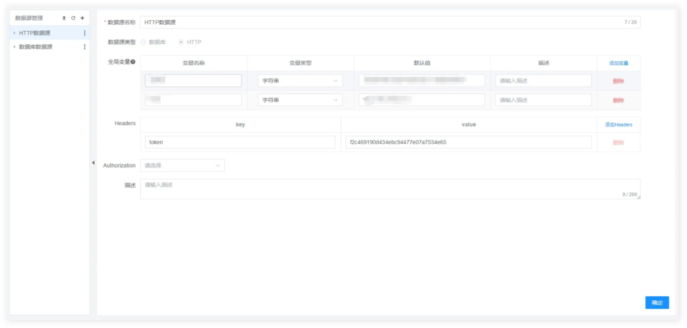Image resolution: width=687 pixels, height=328 pixels.
Task: Click the refresh icon in 数据源管理 header
Action: click(x=73, y=18)
